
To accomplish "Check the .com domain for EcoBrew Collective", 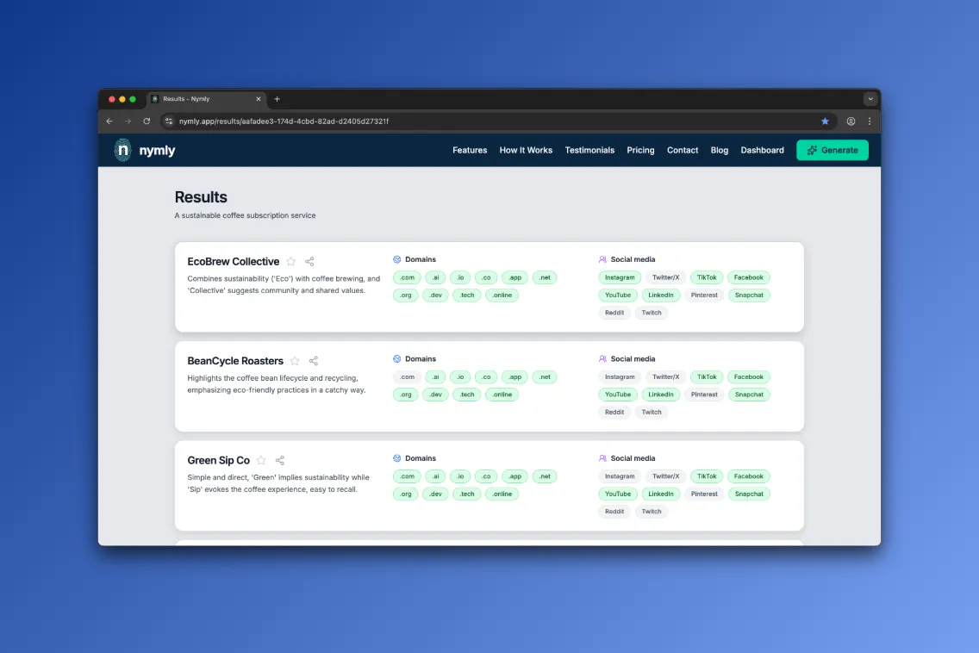I will click(405, 277).
